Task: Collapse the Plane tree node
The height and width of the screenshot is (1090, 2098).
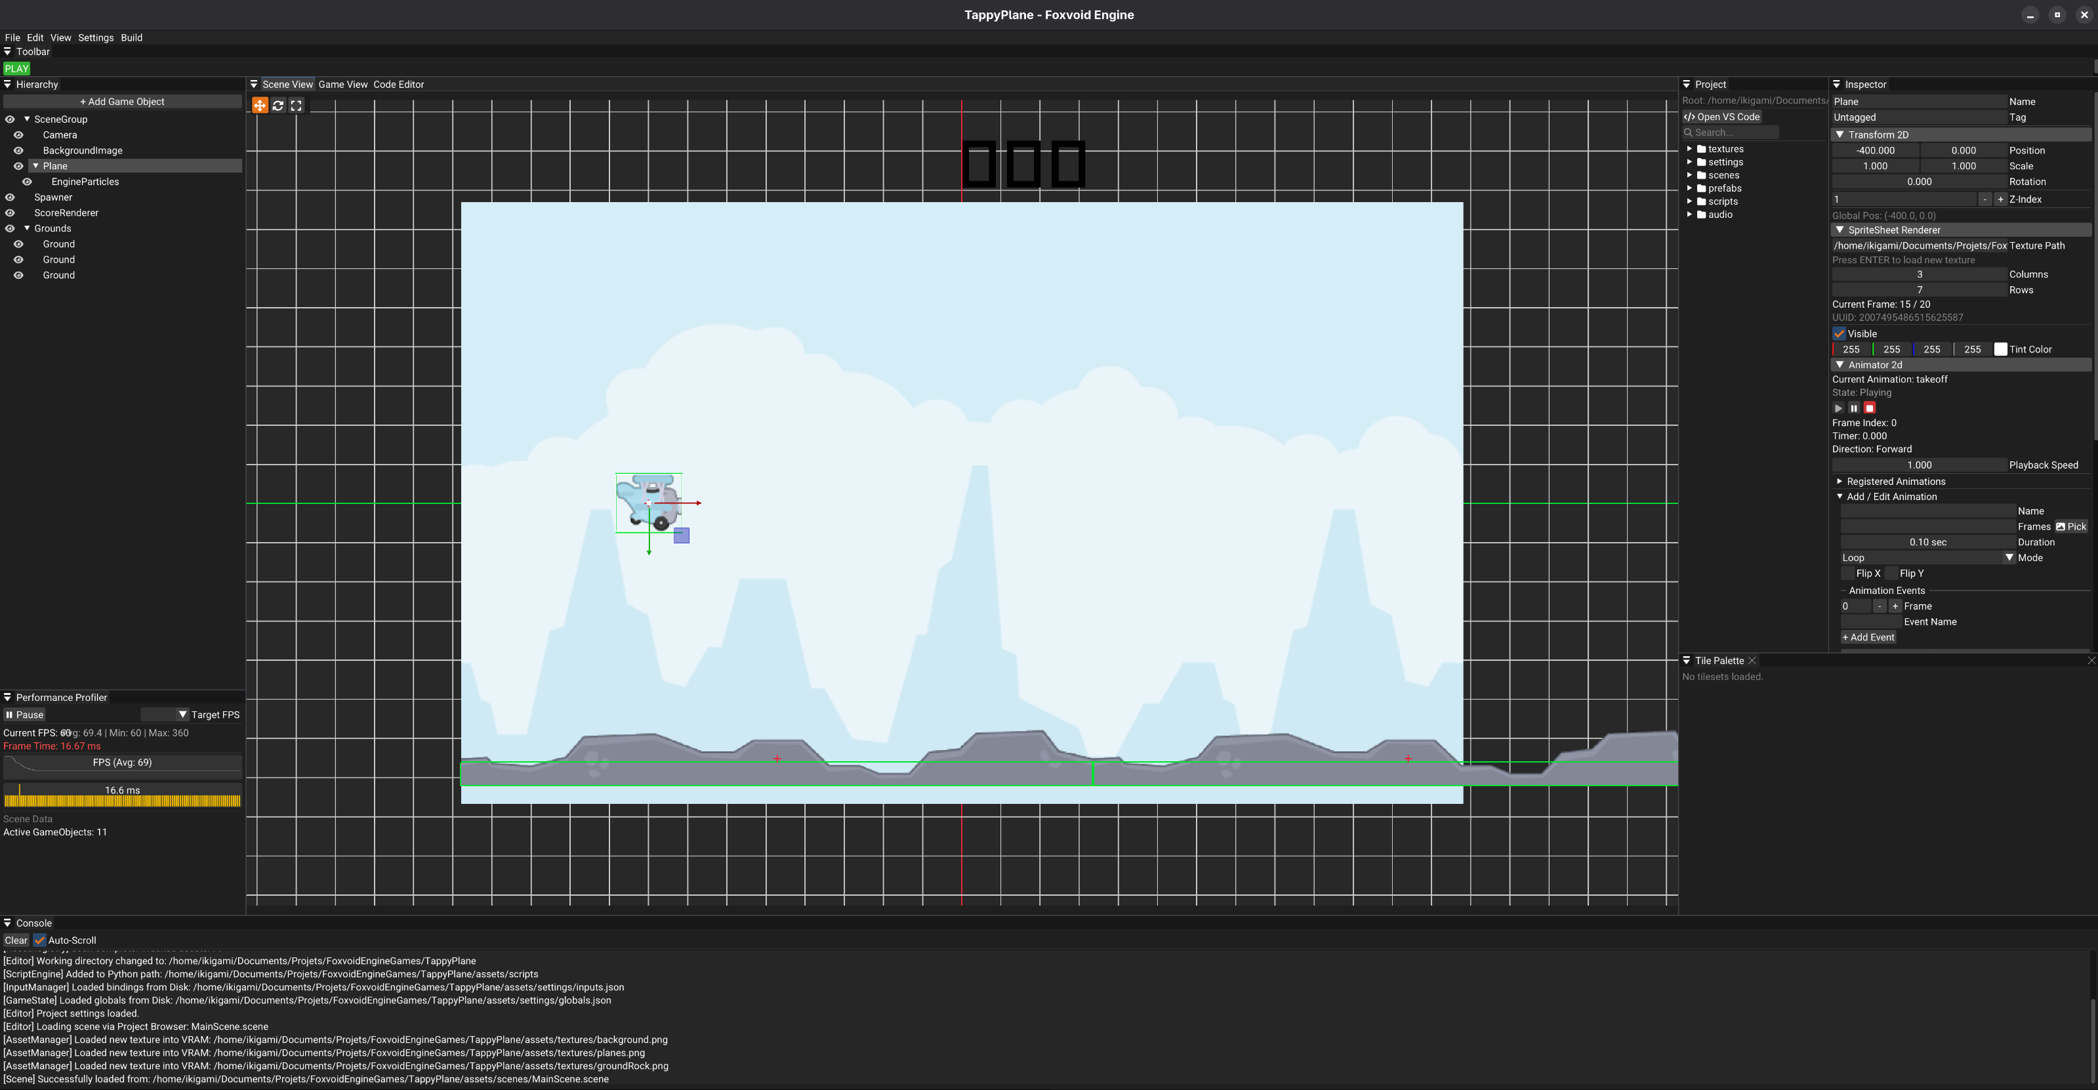Action: (x=36, y=166)
